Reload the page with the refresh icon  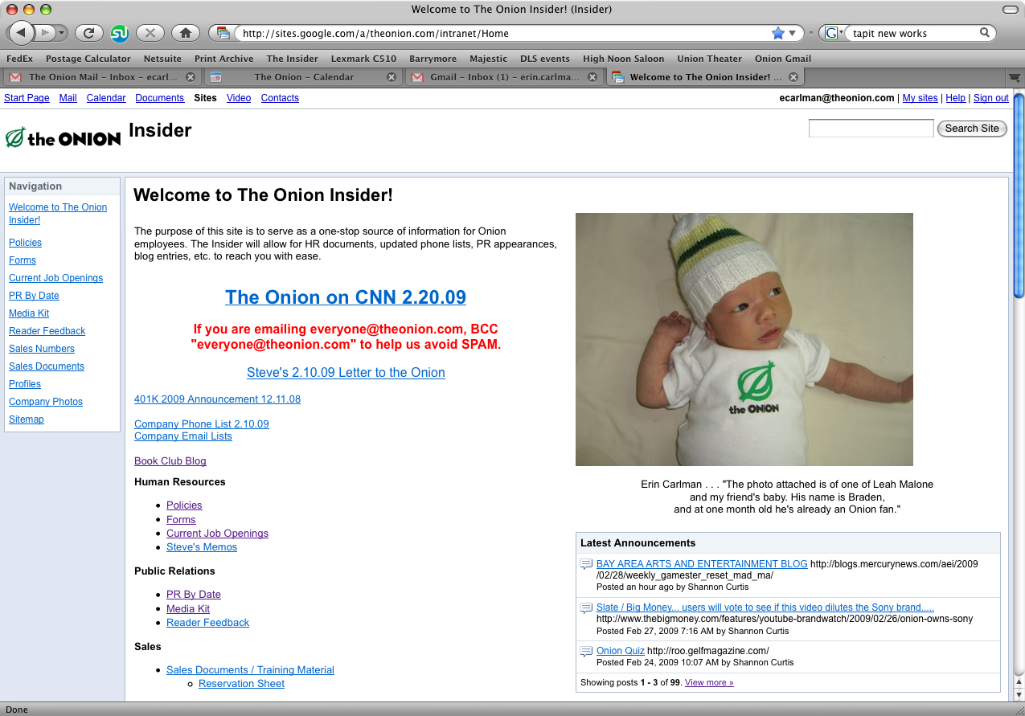88,33
